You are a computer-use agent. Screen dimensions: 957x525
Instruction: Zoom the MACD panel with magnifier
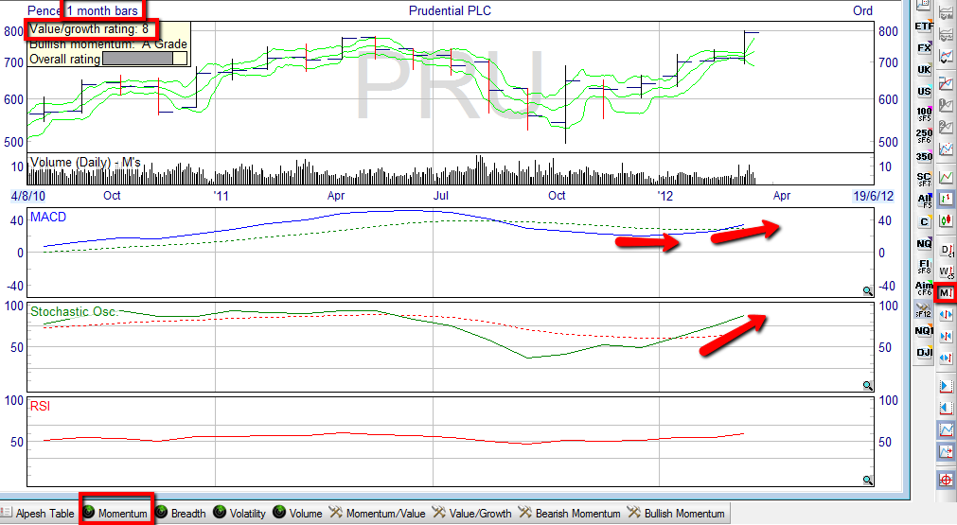point(867,290)
